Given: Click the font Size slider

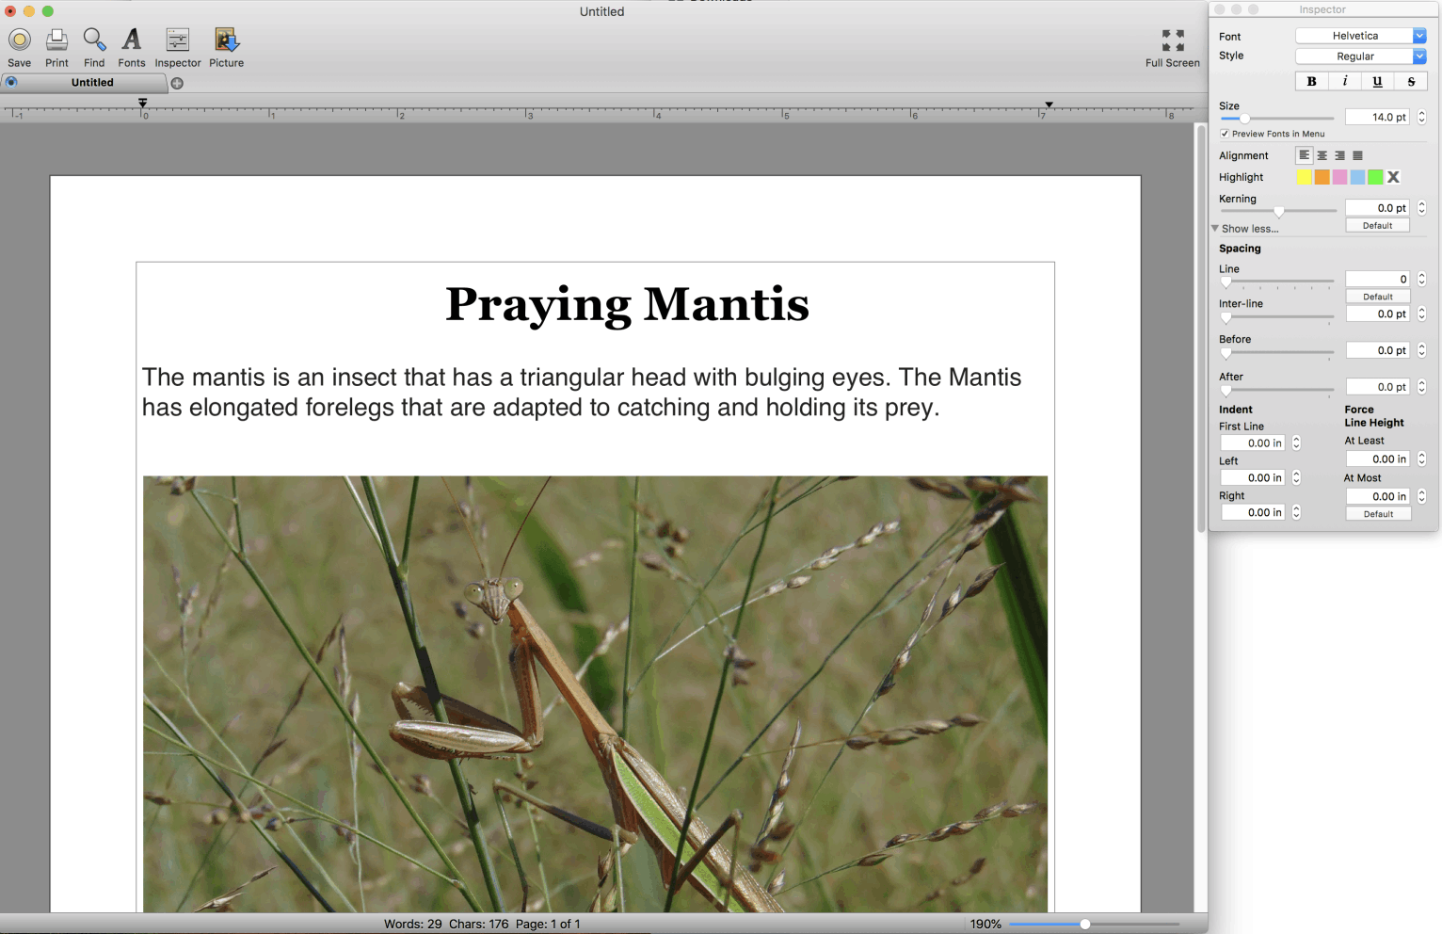Looking at the screenshot, I should [1277, 119].
